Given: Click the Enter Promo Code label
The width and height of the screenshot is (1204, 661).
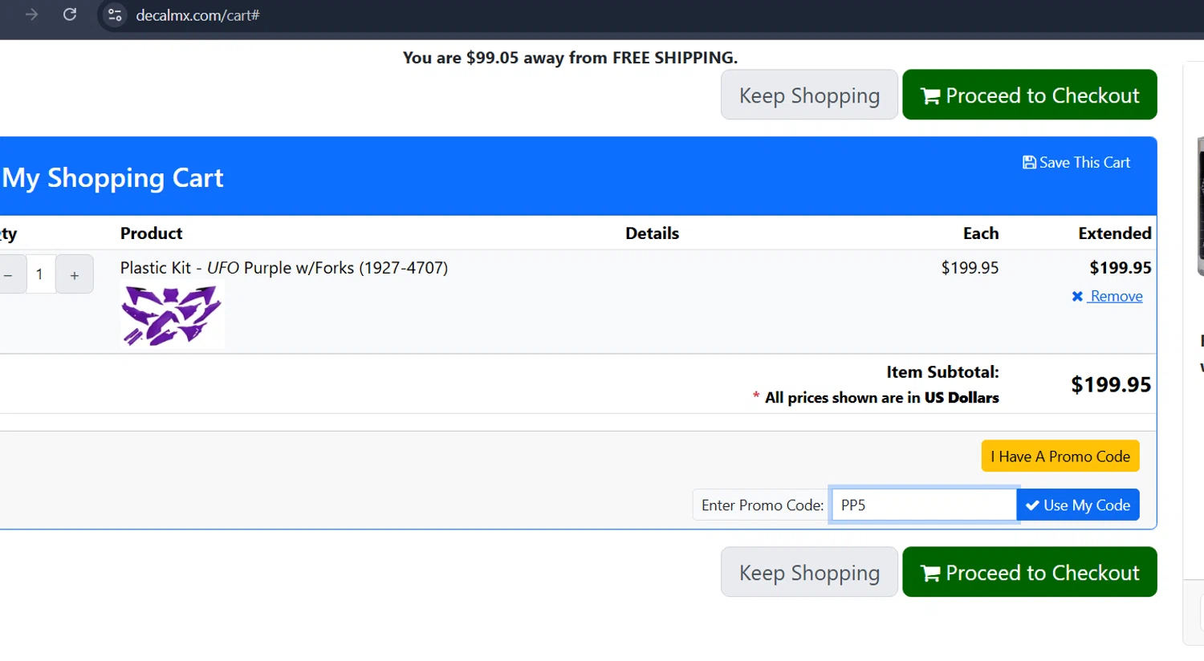Looking at the screenshot, I should [x=763, y=505].
